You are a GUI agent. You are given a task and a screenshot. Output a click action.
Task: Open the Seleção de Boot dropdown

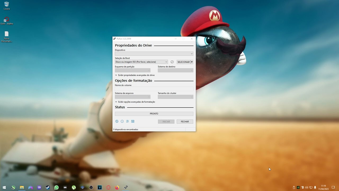click(141, 62)
